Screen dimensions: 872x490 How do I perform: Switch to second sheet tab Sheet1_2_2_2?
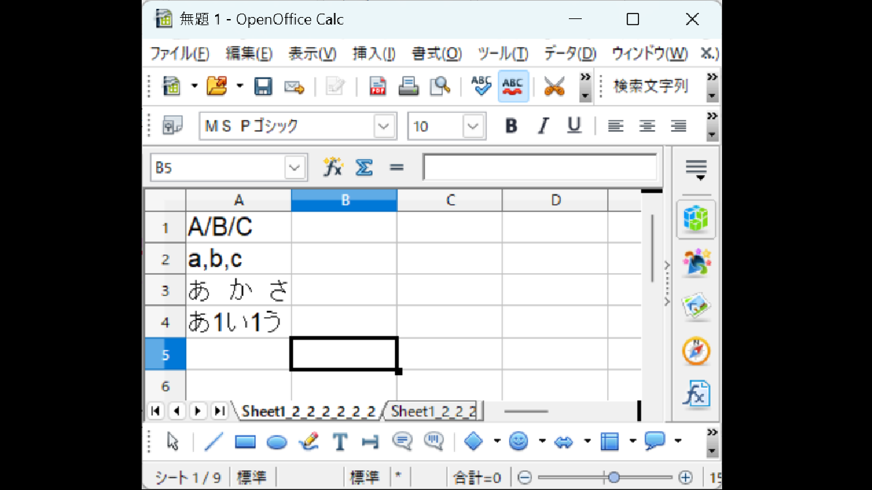(433, 411)
